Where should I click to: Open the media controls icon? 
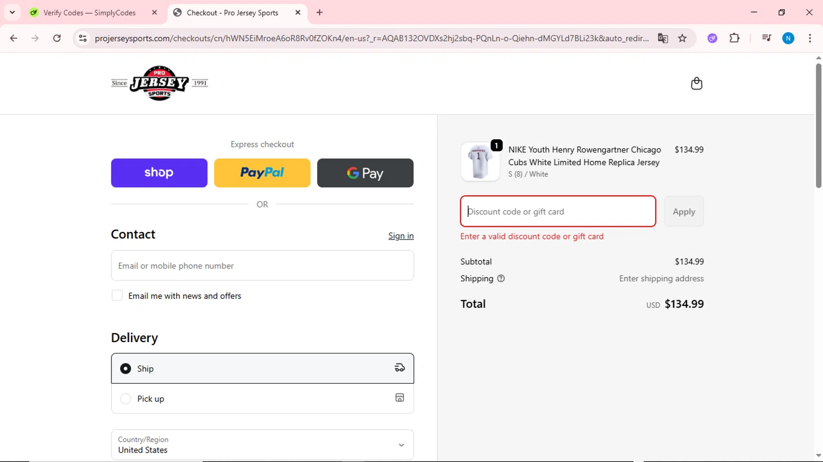pos(766,38)
